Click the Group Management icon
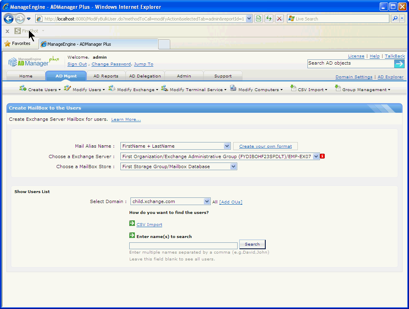Image resolution: width=409 pixels, height=309 pixels. click(338, 88)
